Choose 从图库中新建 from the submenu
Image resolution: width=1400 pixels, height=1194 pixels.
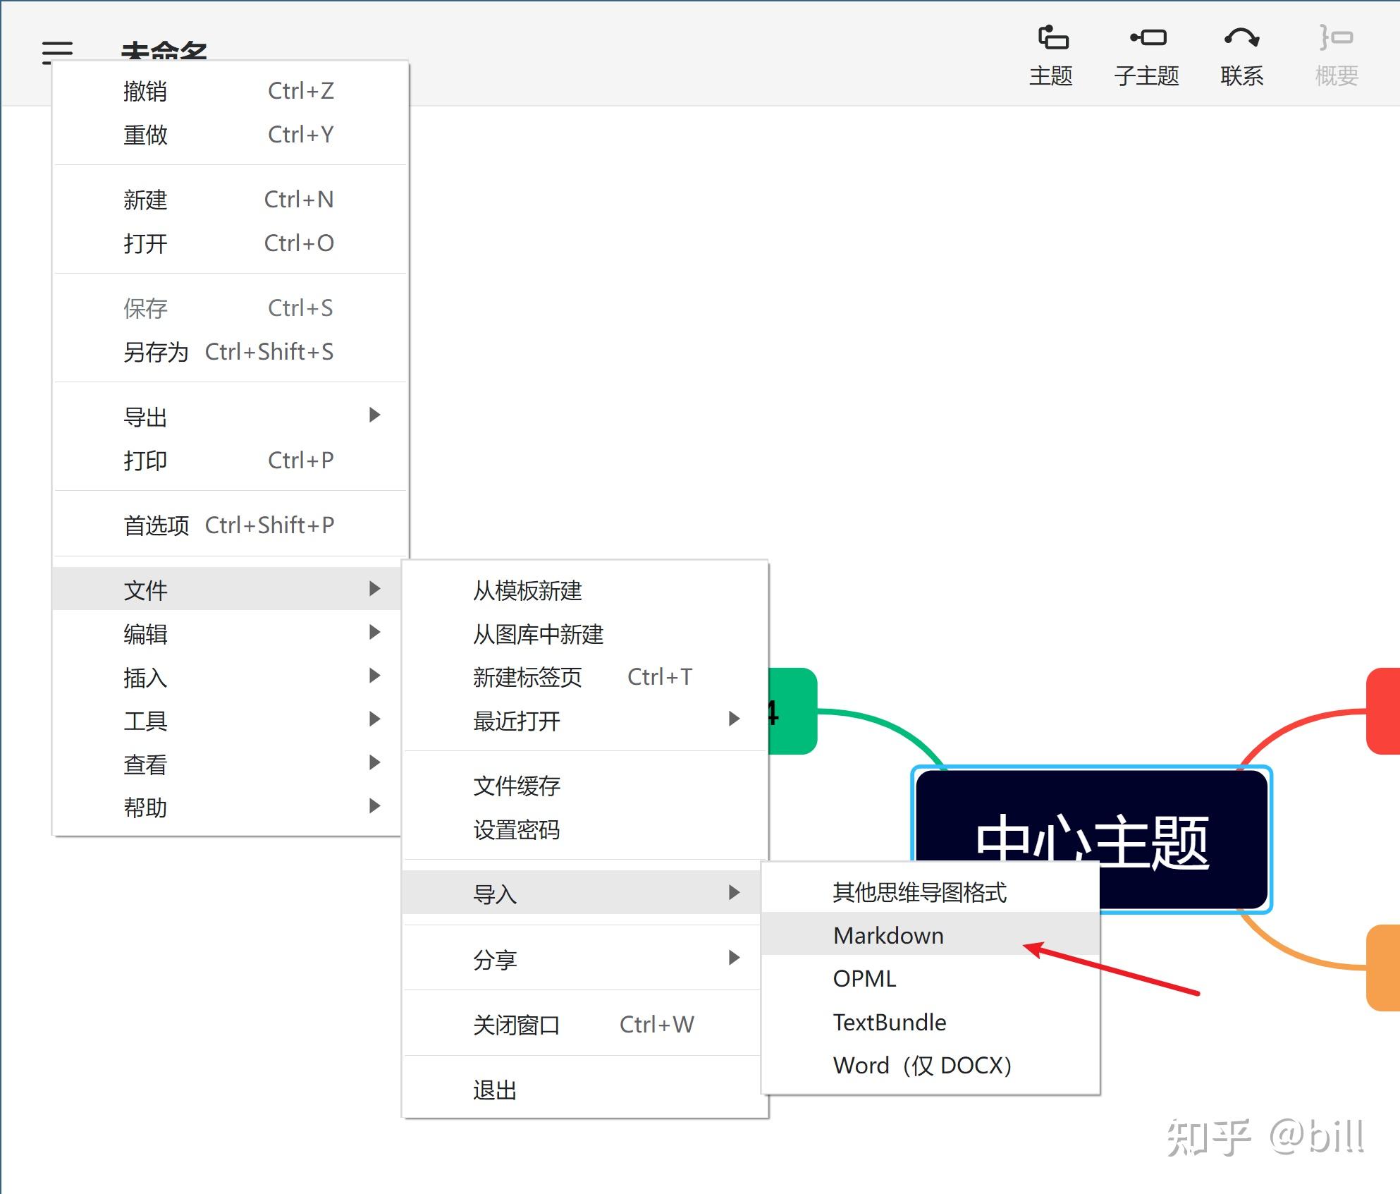pos(537,634)
